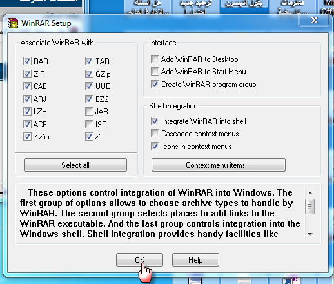The height and width of the screenshot is (284, 334).
Task: Click description scrollbar up arrow
Action: click(310, 193)
